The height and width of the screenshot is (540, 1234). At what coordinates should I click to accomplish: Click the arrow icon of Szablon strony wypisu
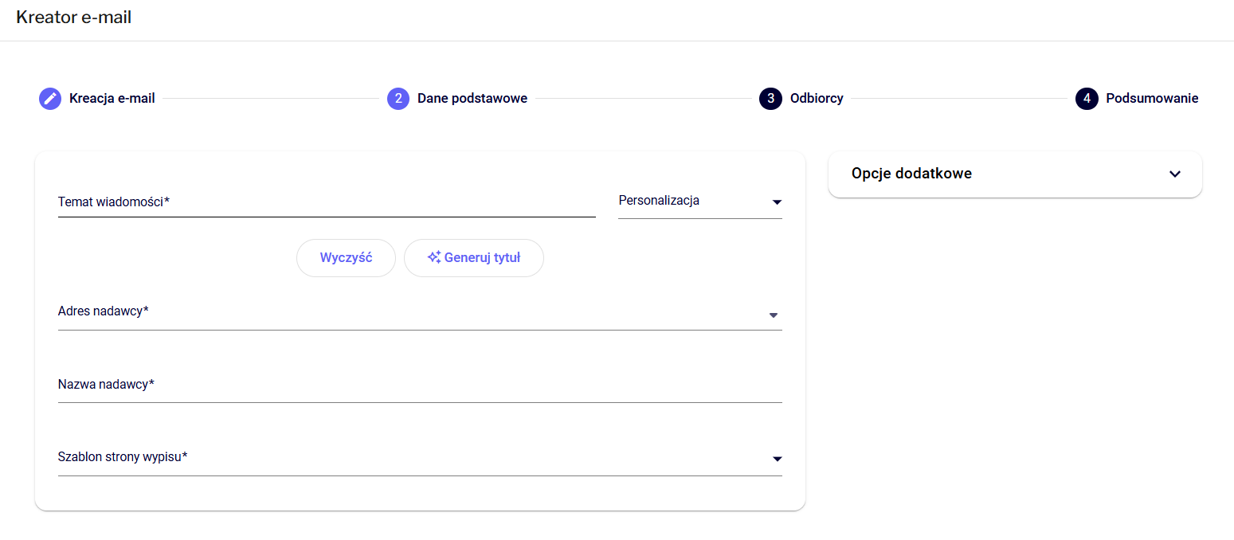point(777,459)
